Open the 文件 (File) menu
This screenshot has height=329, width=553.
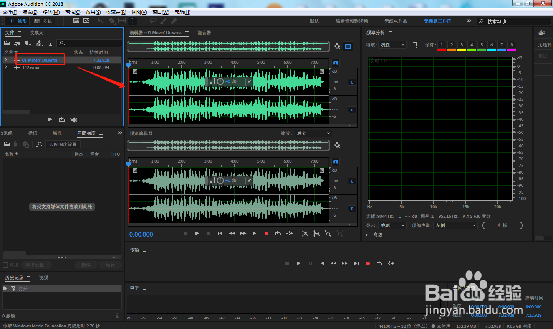10,12
